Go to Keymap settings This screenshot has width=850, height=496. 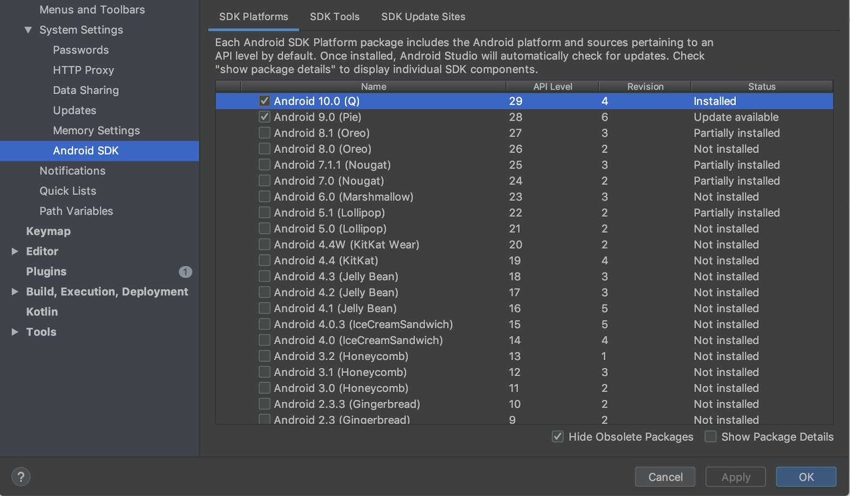(48, 231)
